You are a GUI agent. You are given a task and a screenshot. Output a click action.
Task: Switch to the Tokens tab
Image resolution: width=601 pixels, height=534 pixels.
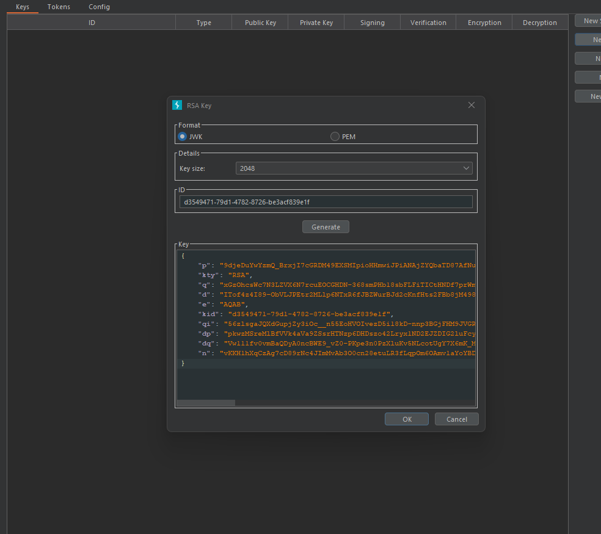(59, 7)
